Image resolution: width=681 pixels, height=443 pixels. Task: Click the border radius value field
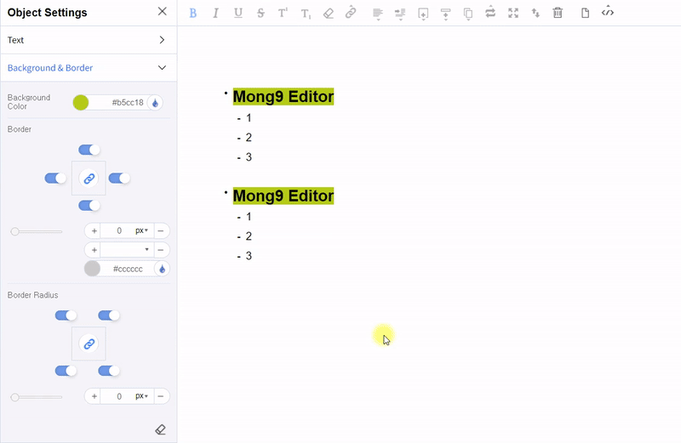(117, 396)
